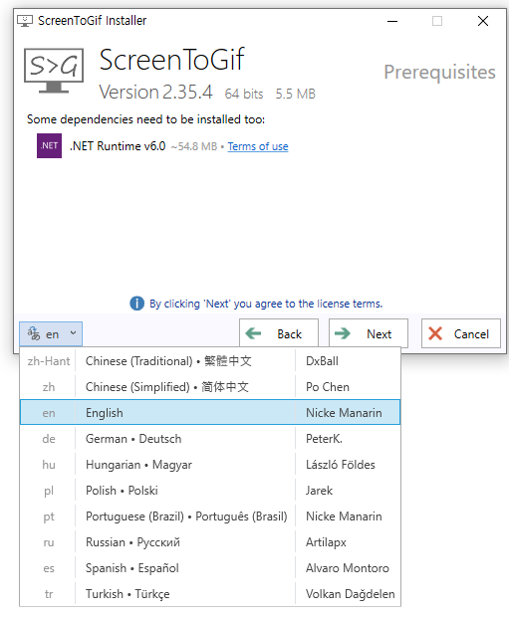The height and width of the screenshot is (618, 509).
Task: Click the 'hu' language code
Action: click(49, 465)
